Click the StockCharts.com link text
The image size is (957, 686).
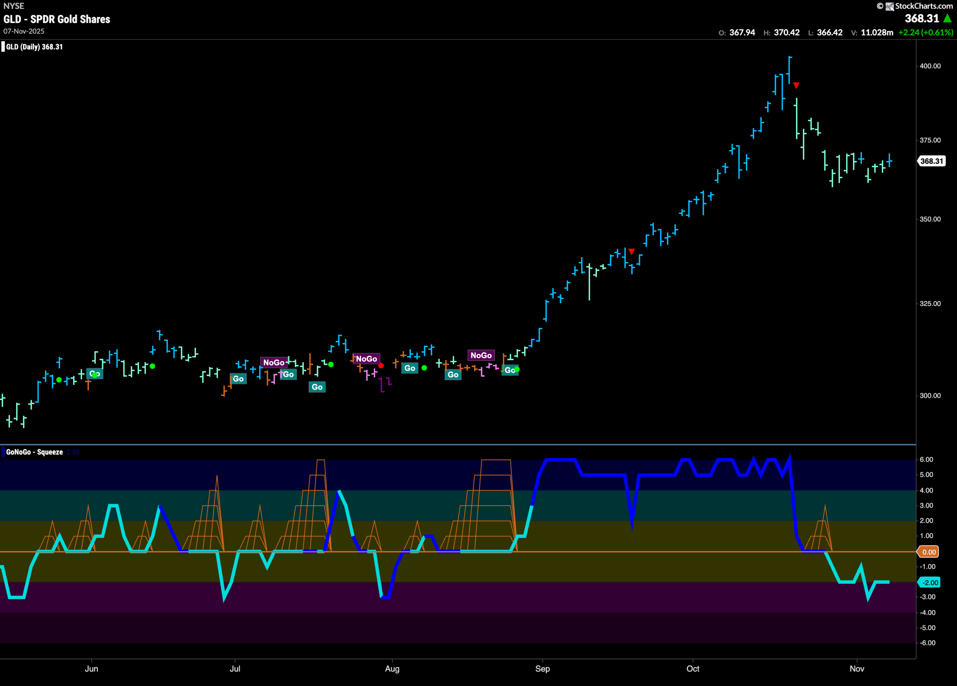click(x=924, y=6)
